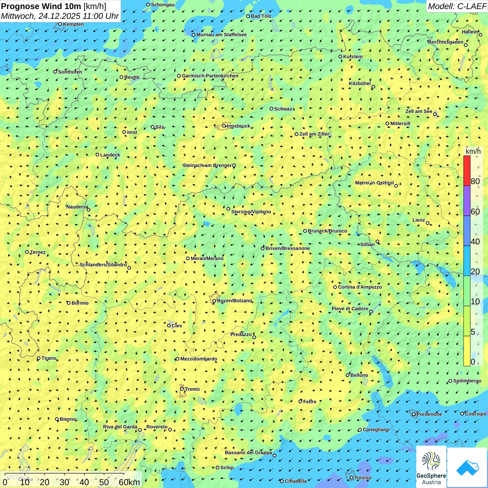Click the 'Modell: C-LAEF' label
The height and width of the screenshot is (488, 488).
click(x=457, y=6)
